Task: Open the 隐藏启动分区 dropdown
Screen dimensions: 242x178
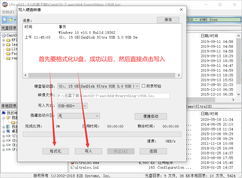Action: pyautogui.click(x=97, y=116)
